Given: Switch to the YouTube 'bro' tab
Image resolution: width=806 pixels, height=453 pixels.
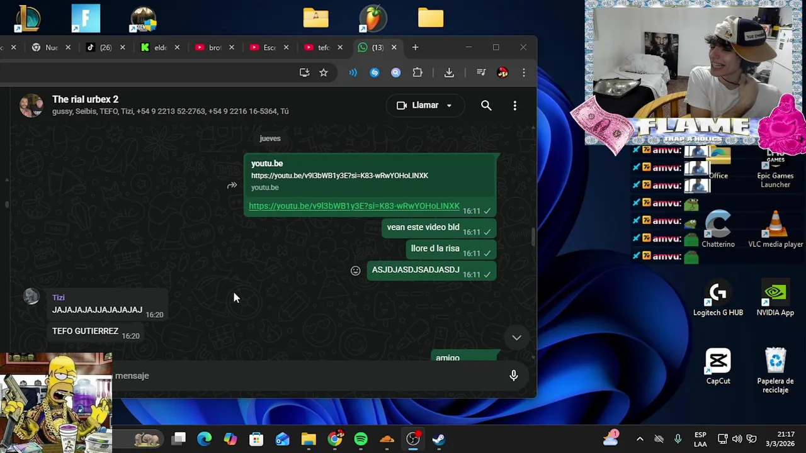Looking at the screenshot, I should point(214,48).
